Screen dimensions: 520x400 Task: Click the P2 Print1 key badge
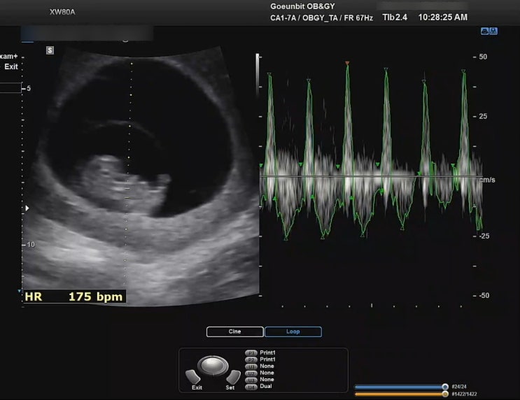251,359
